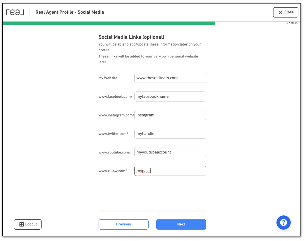This screenshot has height=241, width=306.
Task: Click the 'www.zillow.com/' label
Action: coord(113,171)
